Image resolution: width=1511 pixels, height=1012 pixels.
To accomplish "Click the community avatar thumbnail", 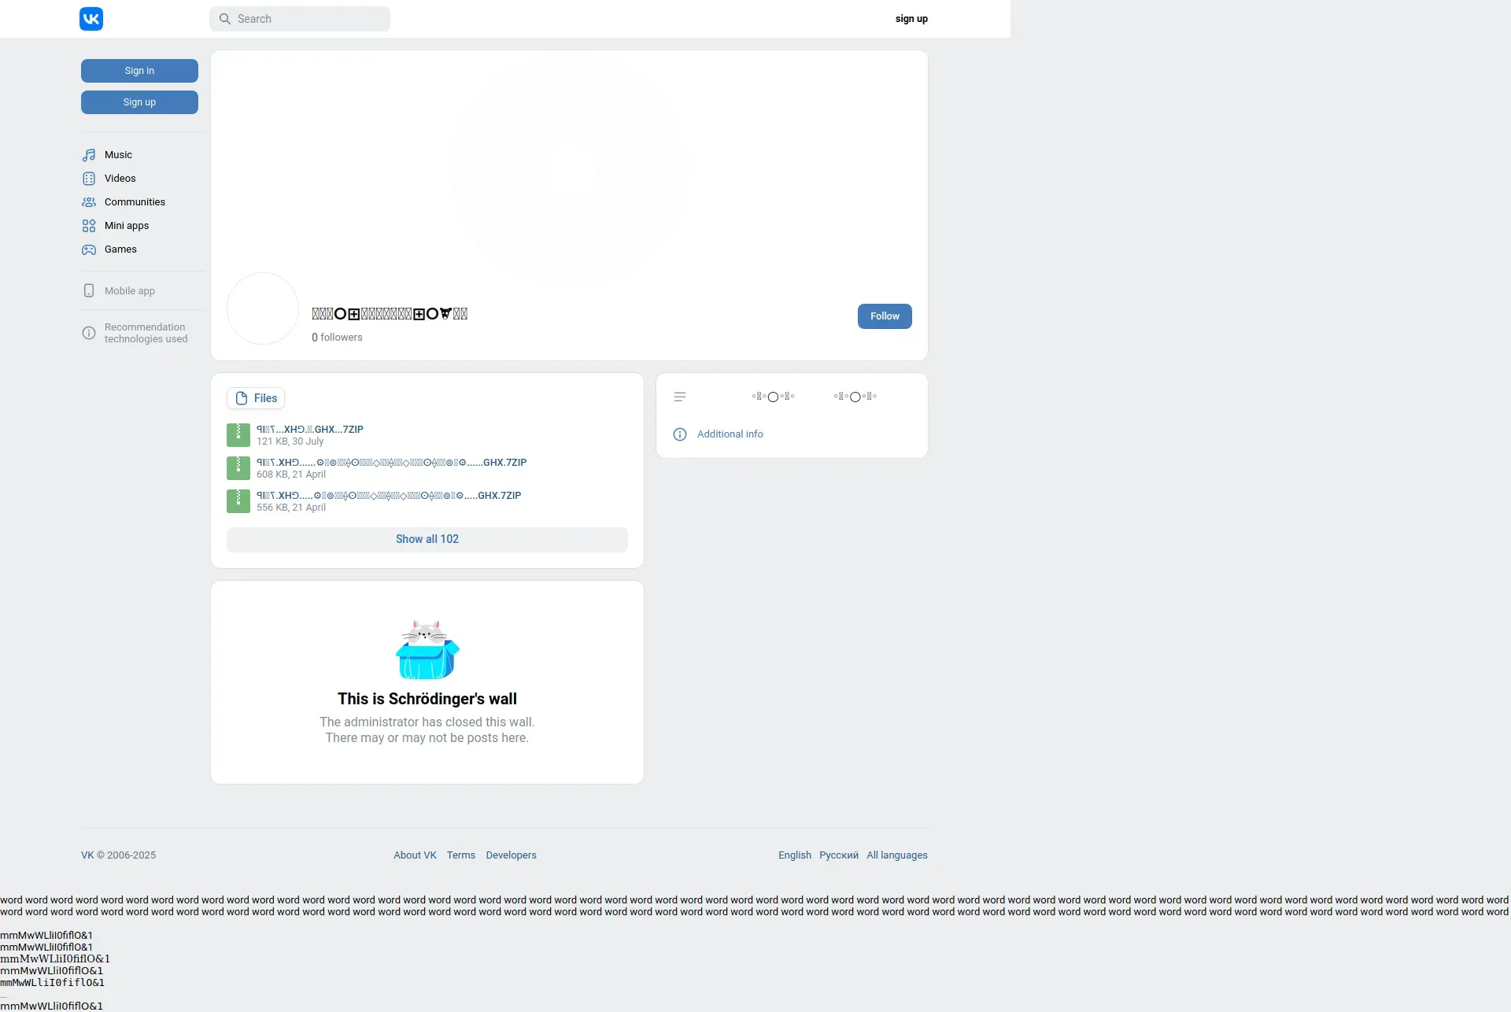I will pyautogui.click(x=263, y=308).
